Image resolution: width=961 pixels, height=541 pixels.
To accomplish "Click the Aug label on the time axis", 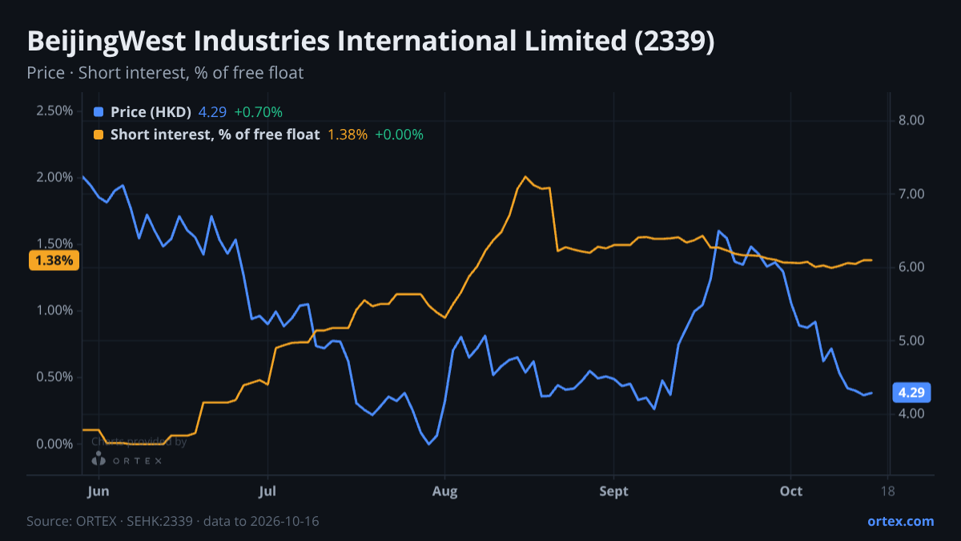I will pos(444,491).
